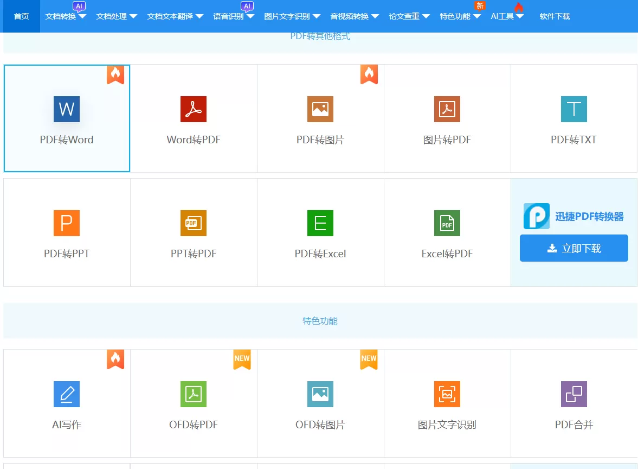
Task: Select the PDF转TXT tool
Action: point(573,118)
